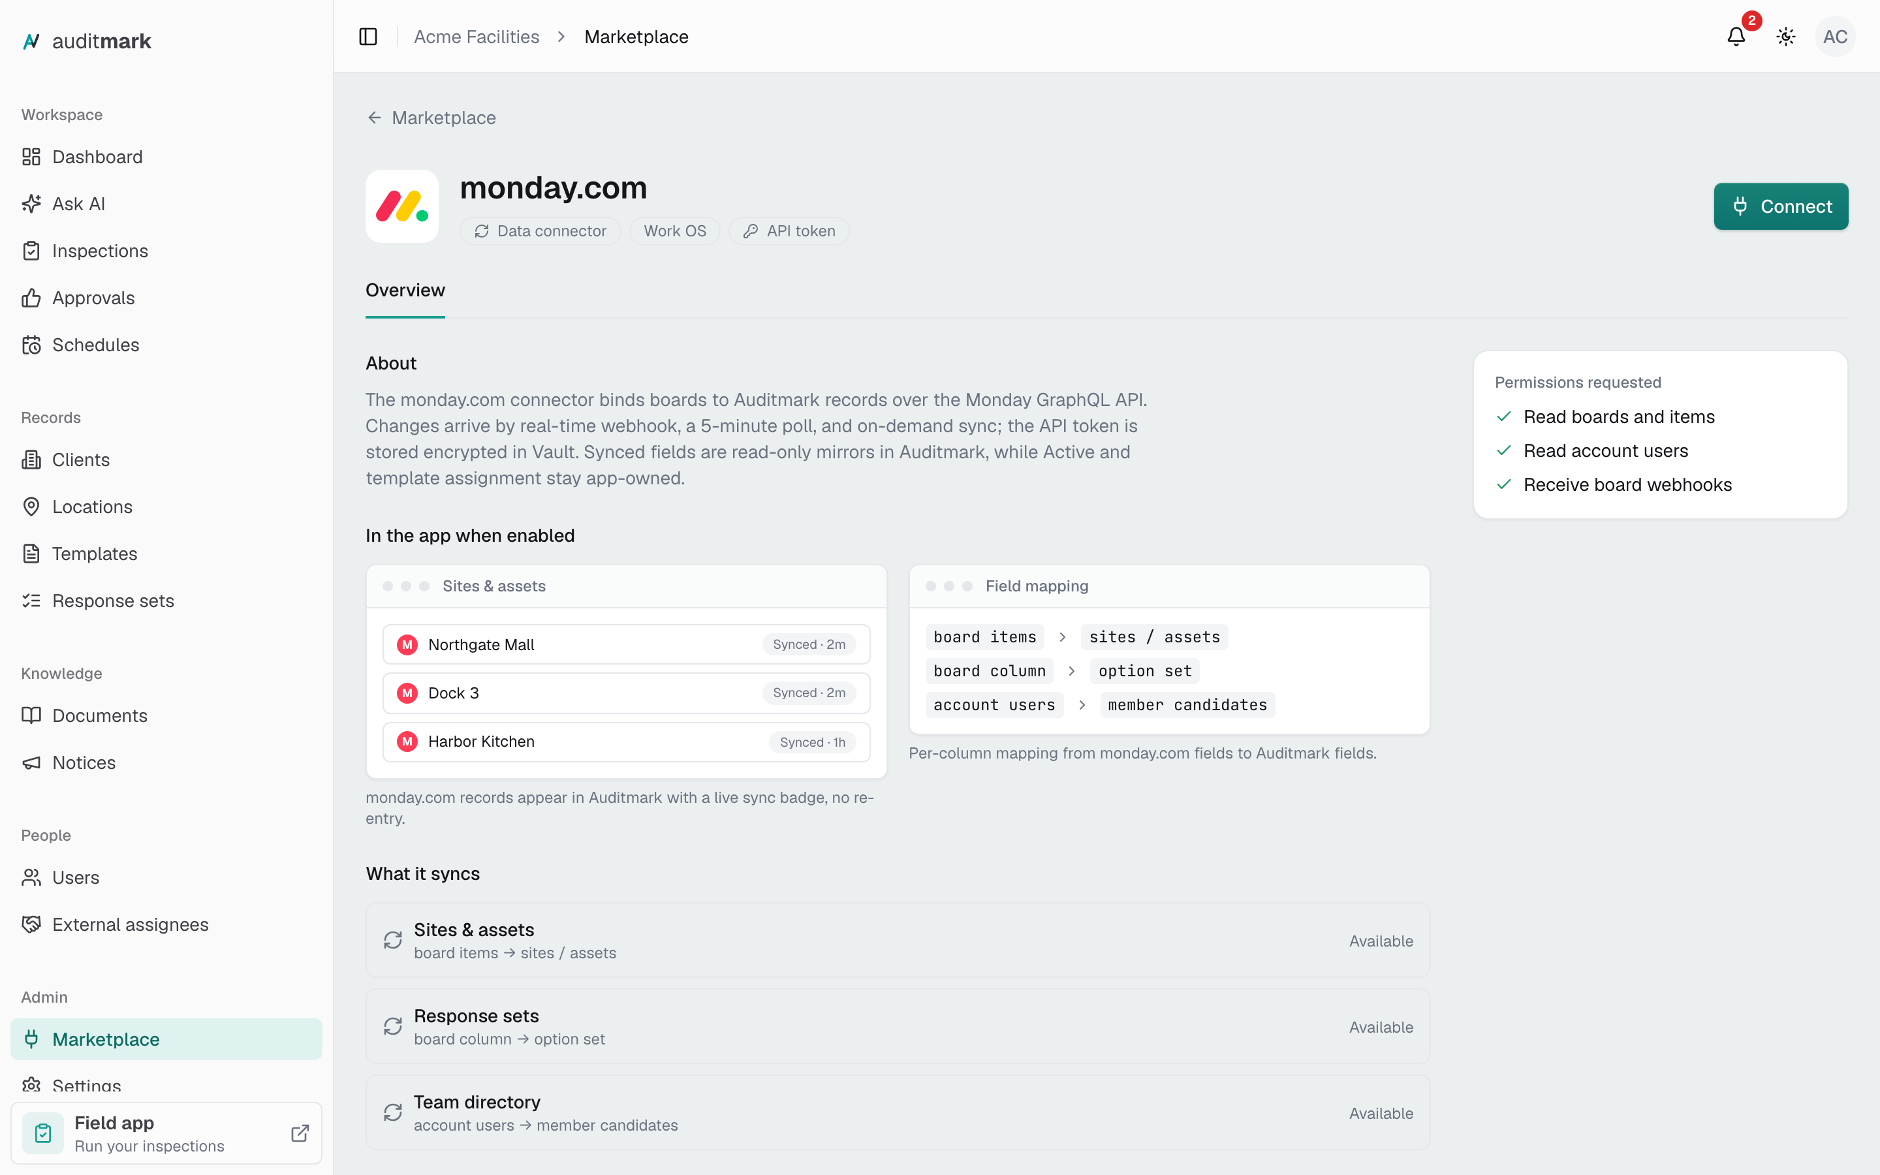Click the auditmark logo

coord(86,41)
